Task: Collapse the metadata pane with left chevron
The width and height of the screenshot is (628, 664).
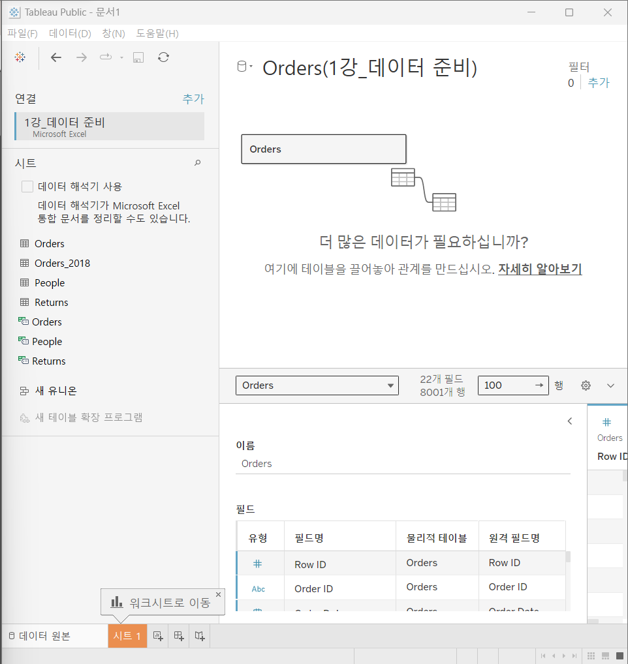Action: 570,421
